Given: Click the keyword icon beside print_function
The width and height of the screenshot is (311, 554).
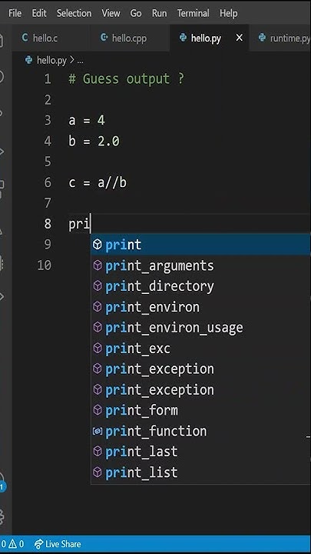Looking at the screenshot, I should tap(98, 431).
